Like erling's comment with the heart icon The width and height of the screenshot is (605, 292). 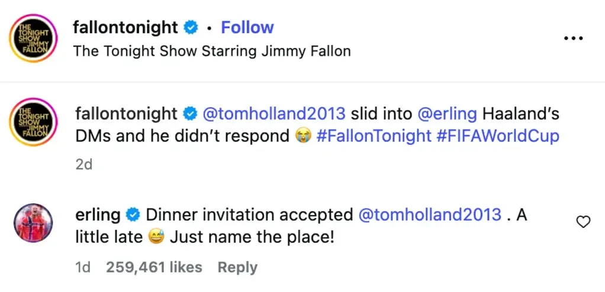tap(583, 222)
